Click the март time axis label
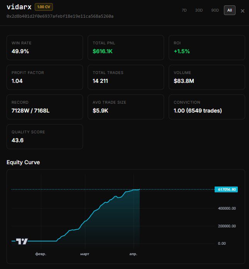Image resolution: width=249 pixels, height=269 pixels. (85, 254)
